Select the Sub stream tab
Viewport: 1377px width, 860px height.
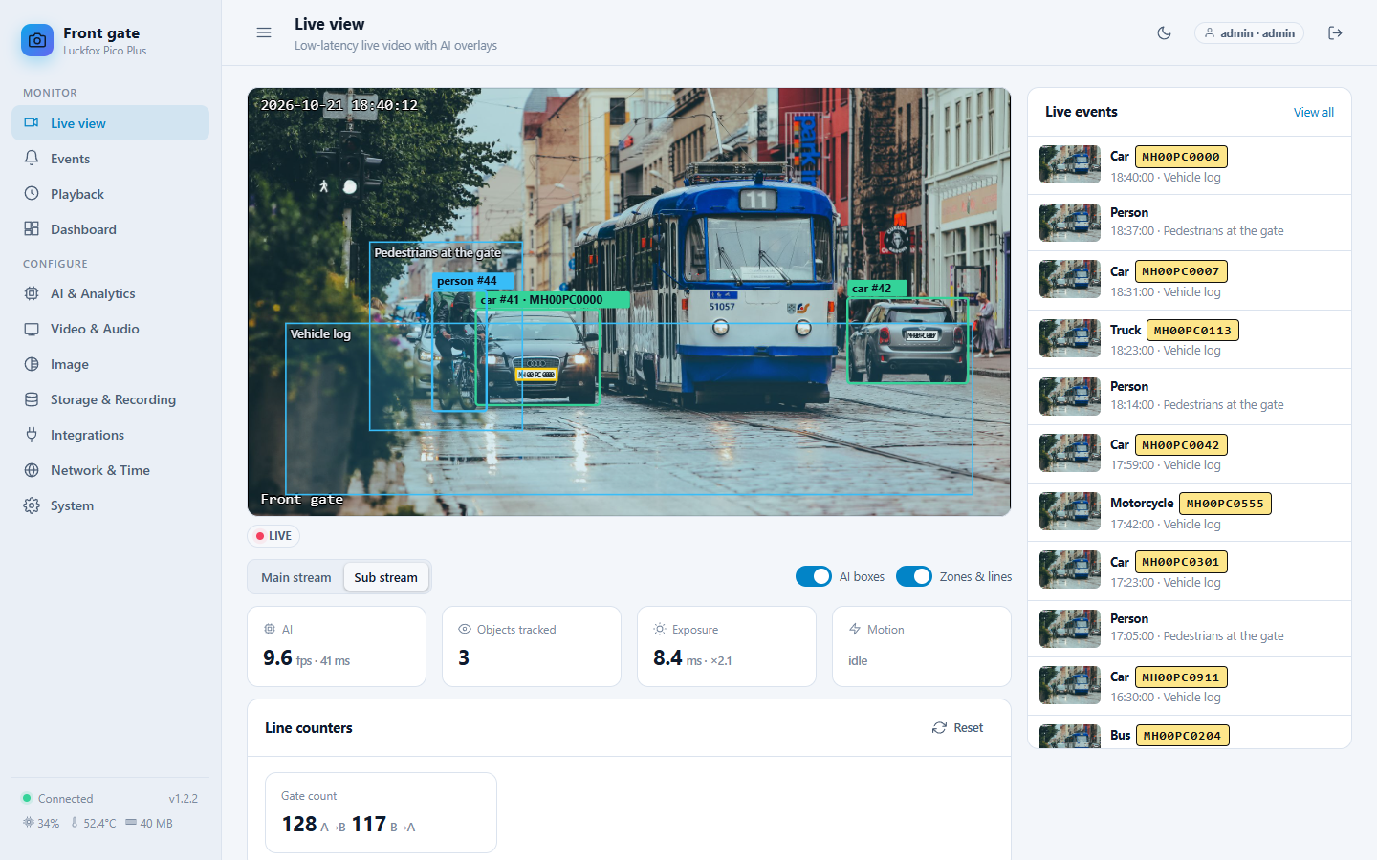[x=385, y=577]
